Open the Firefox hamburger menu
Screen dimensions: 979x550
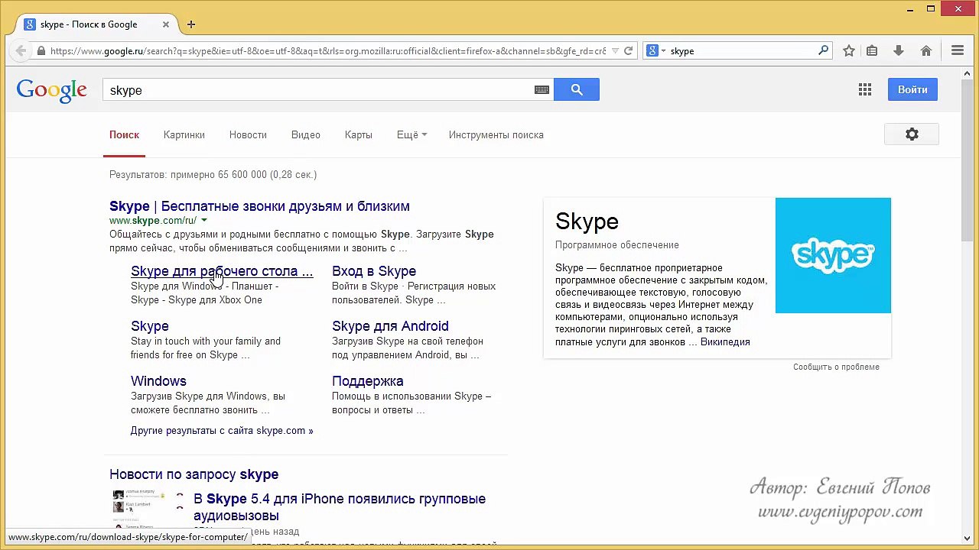[x=958, y=51]
